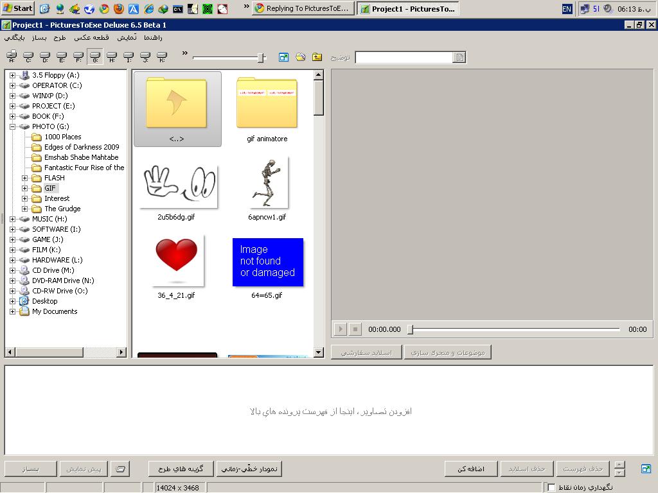Toggle the keep time points checkbox

click(x=551, y=488)
